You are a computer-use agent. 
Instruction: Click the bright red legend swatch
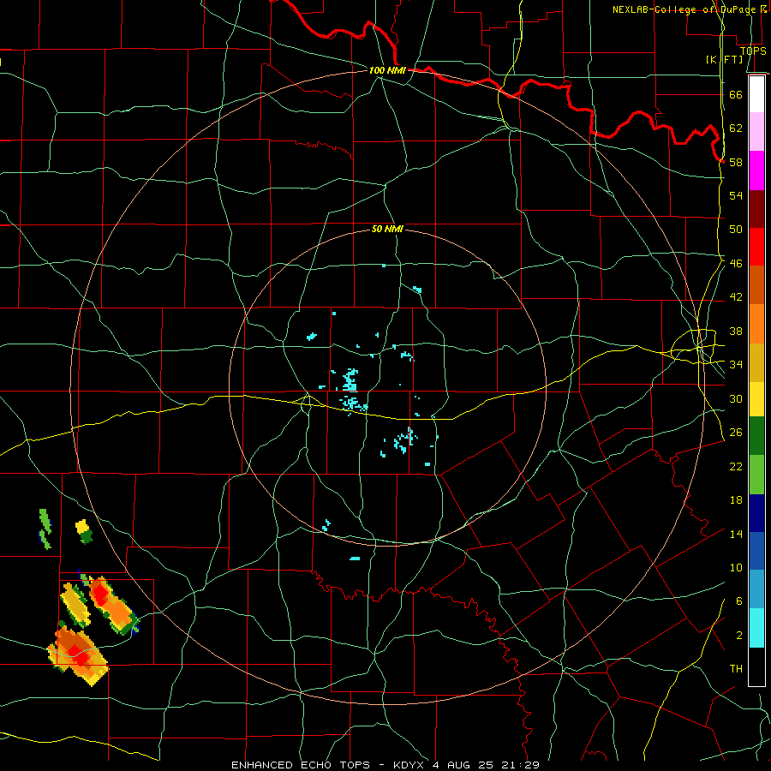coord(756,247)
